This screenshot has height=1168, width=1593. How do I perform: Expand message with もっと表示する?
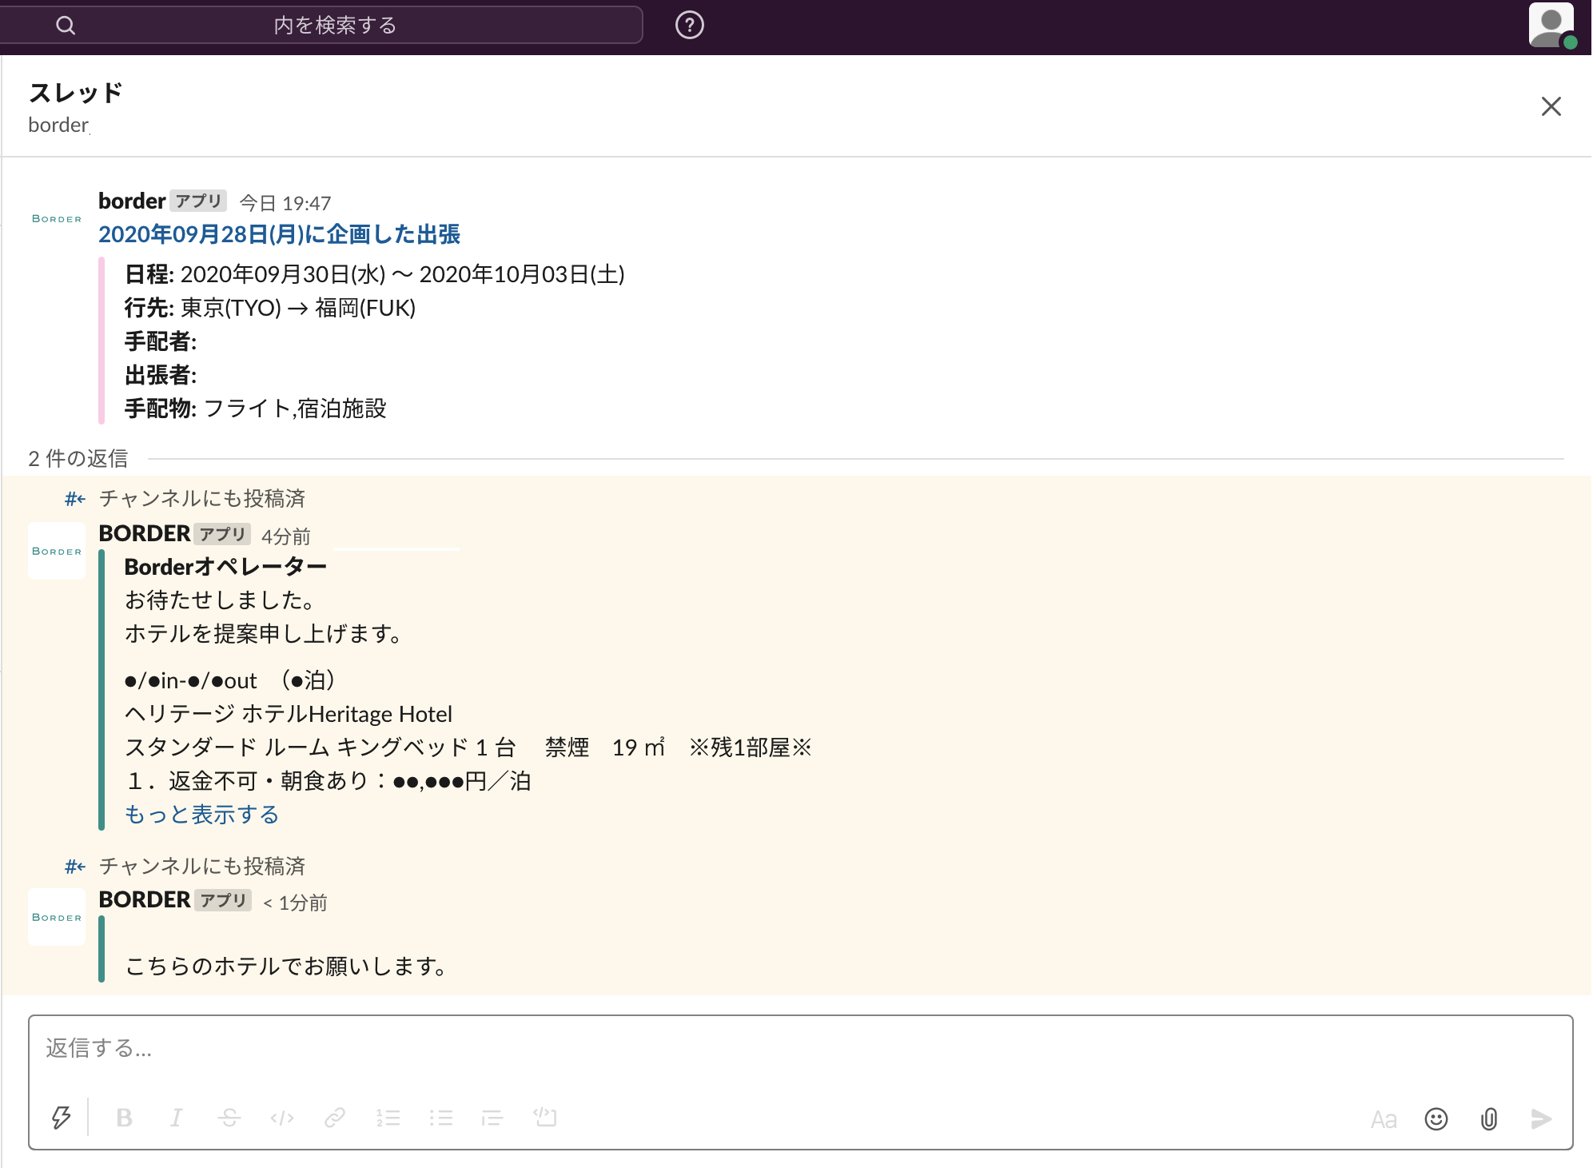pyautogui.click(x=201, y=814)
